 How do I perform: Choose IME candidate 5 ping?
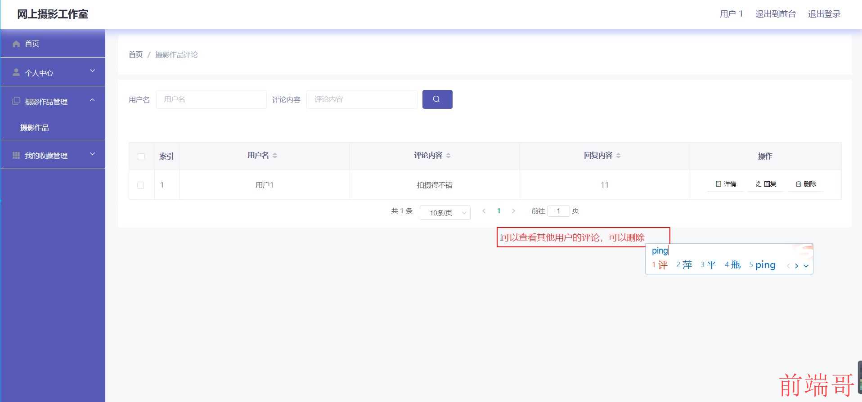(x=762, y=265)
